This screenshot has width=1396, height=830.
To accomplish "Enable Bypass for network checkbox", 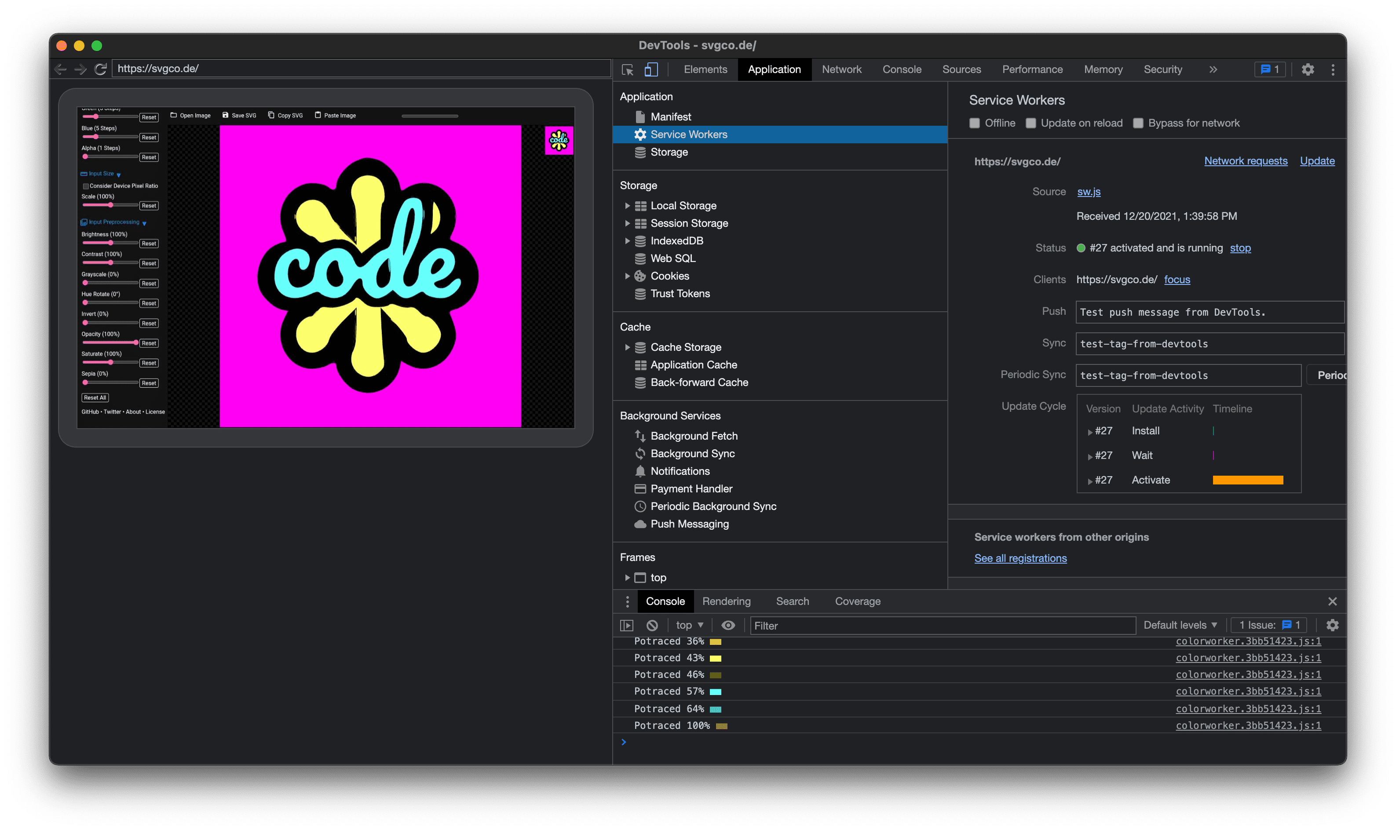I will point(1138,123).
